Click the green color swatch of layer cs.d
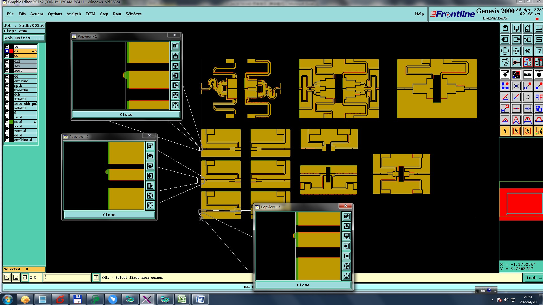Image resolution: width=543 pixels, height=305 pixels. coord(11,122)
